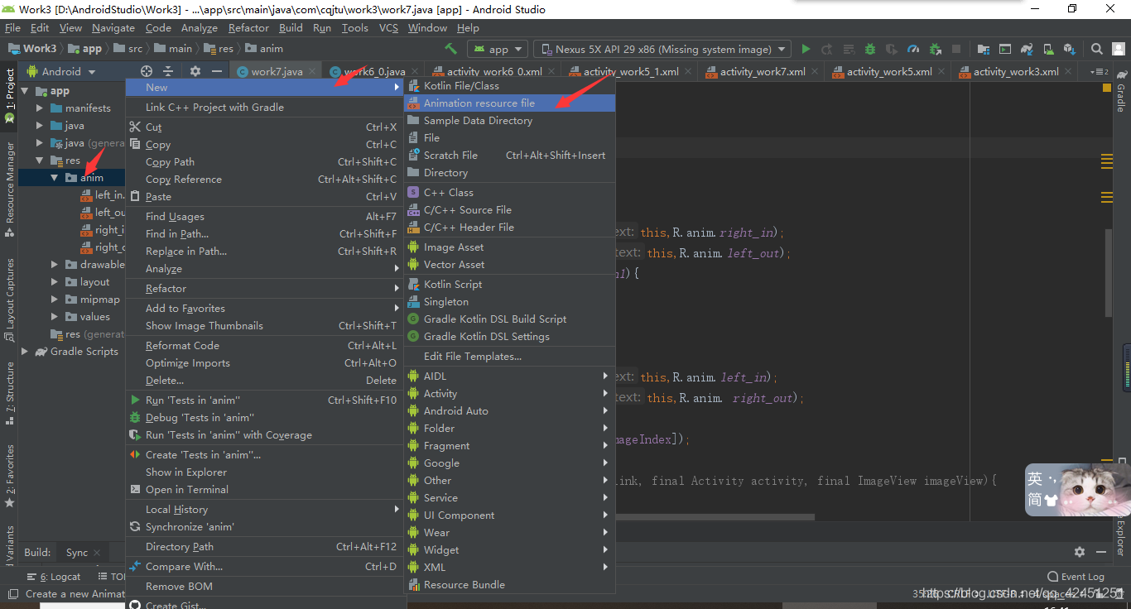1131x609 pixels.
Task: Start debugging with the bug icon
Action: click(870, 49)
